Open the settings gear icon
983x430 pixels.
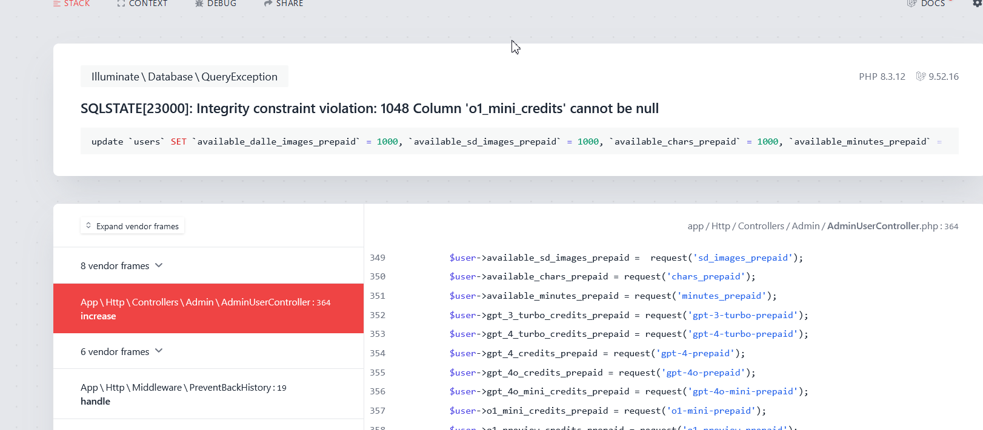coord(978,4)
